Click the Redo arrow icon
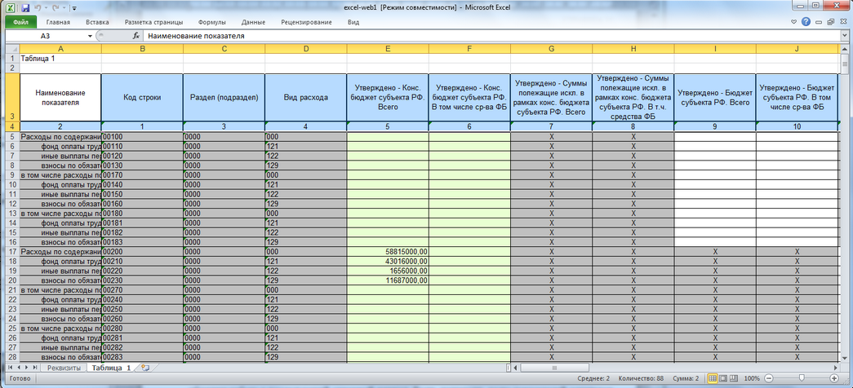Screen dimensions: 853x388 point(55,8)
